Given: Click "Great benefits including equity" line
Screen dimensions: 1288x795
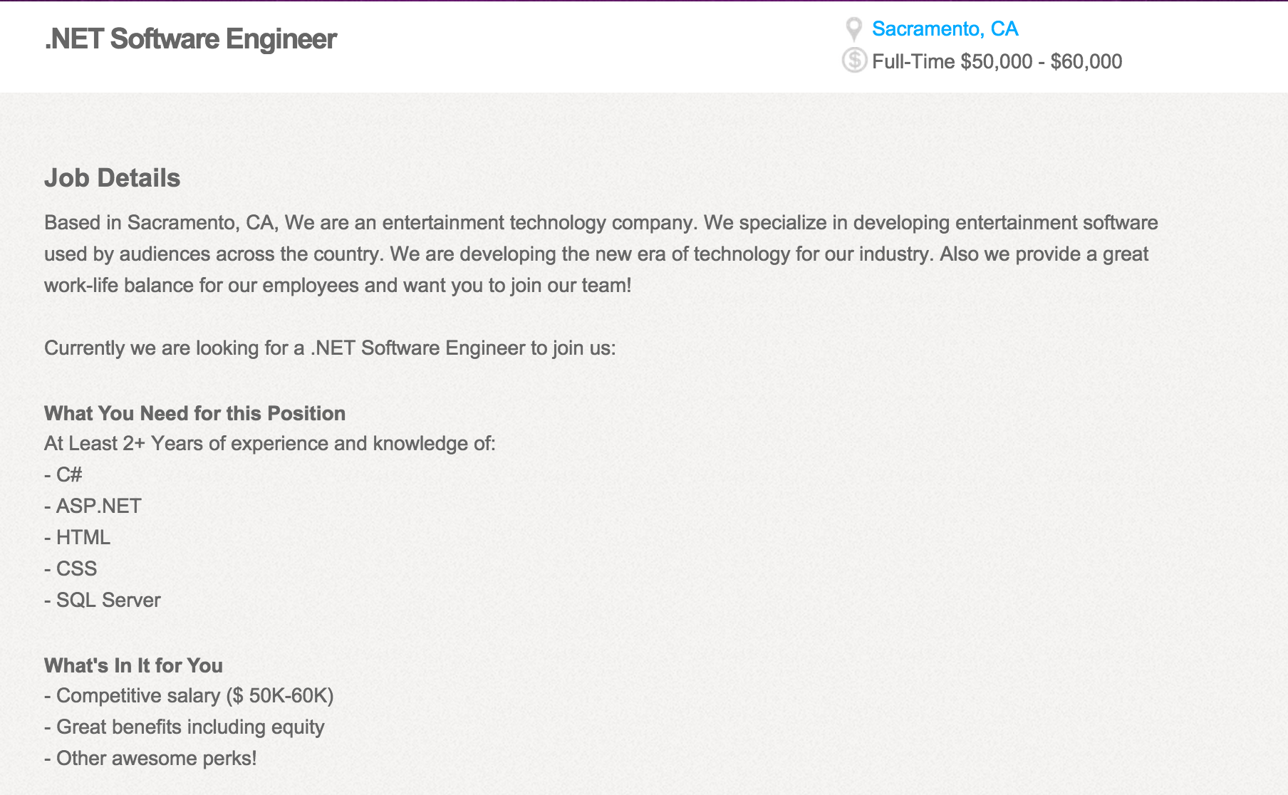Looking at the screenshot, I should pyautogui.click(x=190, y=727).
